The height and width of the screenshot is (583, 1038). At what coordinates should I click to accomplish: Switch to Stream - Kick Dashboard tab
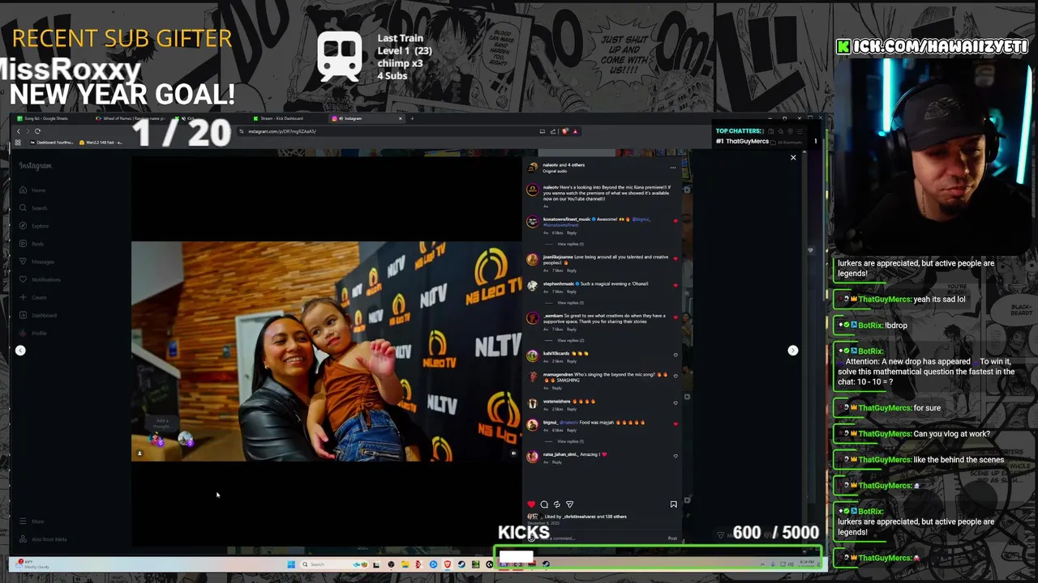[285, 118]
